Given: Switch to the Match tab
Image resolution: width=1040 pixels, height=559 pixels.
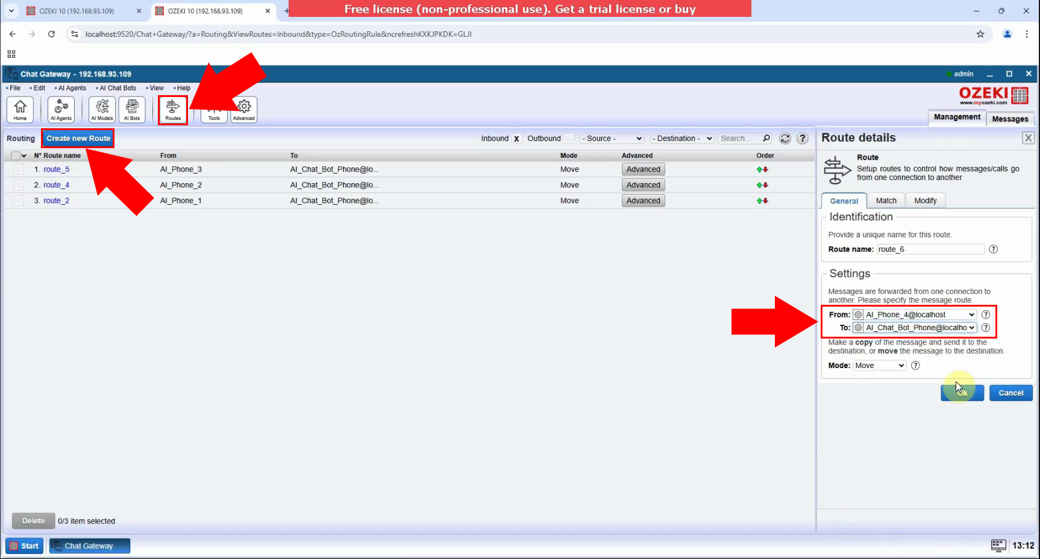Looking at the screenshot, I should pyautogui.click(x=886, y=201).
